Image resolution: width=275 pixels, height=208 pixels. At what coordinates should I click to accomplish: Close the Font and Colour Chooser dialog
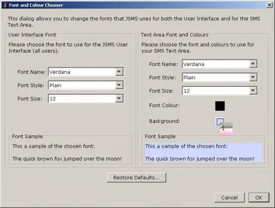tap(269, 5)
